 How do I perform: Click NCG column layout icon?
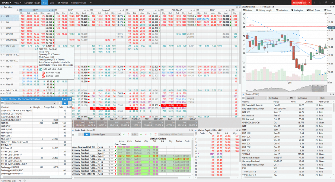56,10
